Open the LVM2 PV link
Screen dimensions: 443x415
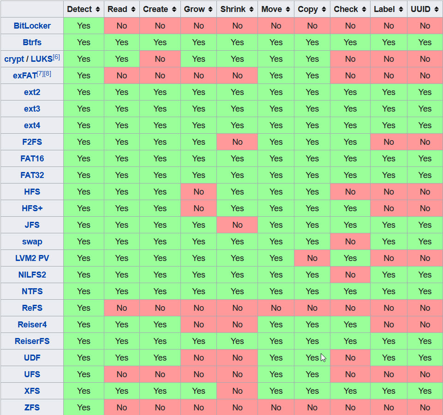coord(32,258)
